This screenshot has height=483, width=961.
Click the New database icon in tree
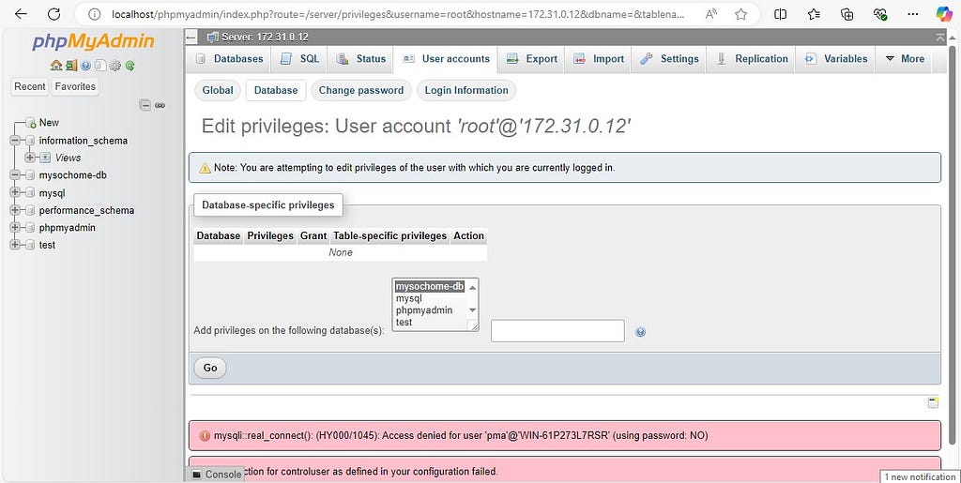point(31,123)
